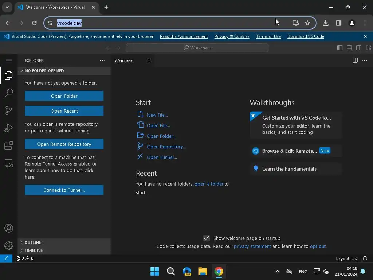The height and width of the screenshot is (280, 373).
Task: Open Explorer Views and More Actions
Action: [x=102, y=61]
